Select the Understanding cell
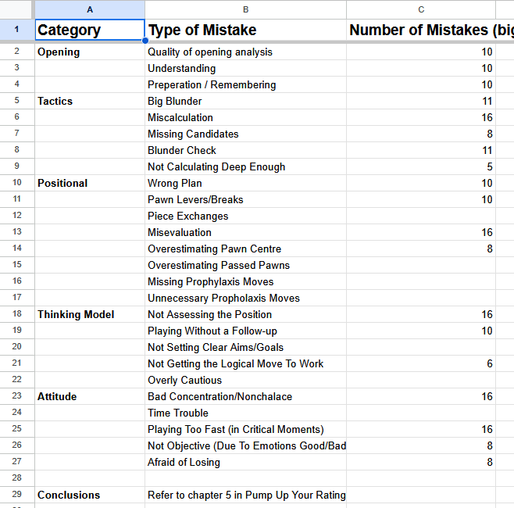This screenshot has width=514, height=508. pos(245,68)
